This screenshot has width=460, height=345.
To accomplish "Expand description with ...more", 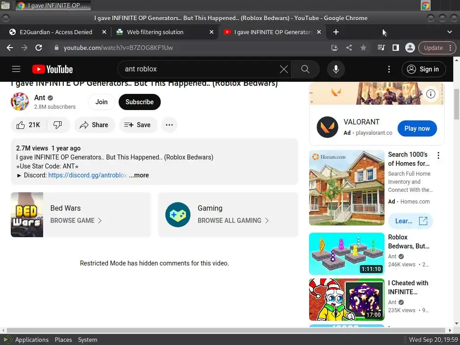I will tap(139, 176).
